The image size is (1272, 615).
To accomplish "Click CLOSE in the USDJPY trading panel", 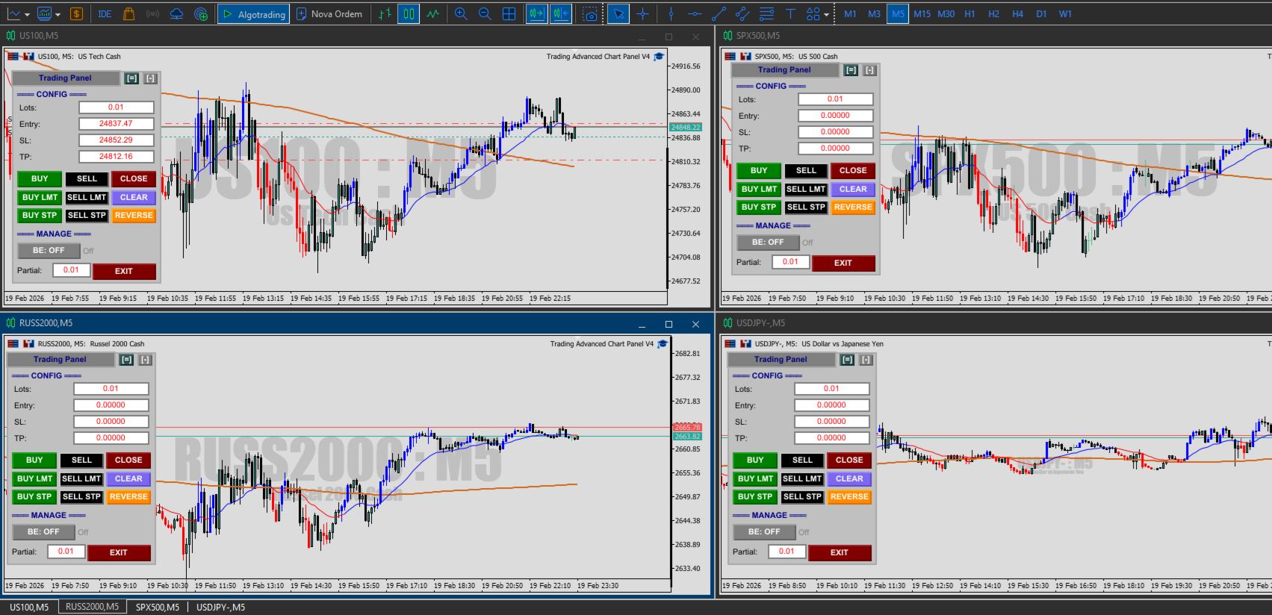I will (849, 461).
